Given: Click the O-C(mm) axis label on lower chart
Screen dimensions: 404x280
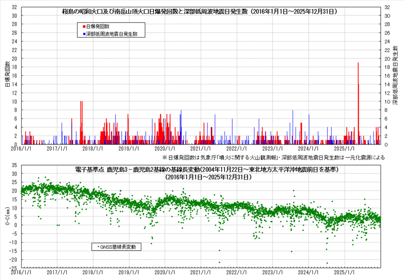Looking at the screenshot, I should tap(7, 217).
